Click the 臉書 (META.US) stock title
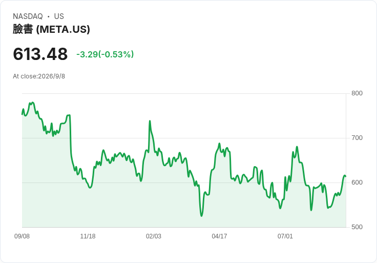 (51, 29)
